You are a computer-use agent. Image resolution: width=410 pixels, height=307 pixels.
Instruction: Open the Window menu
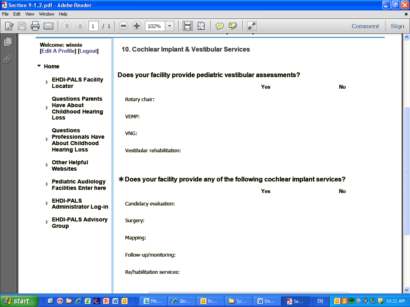46,14
